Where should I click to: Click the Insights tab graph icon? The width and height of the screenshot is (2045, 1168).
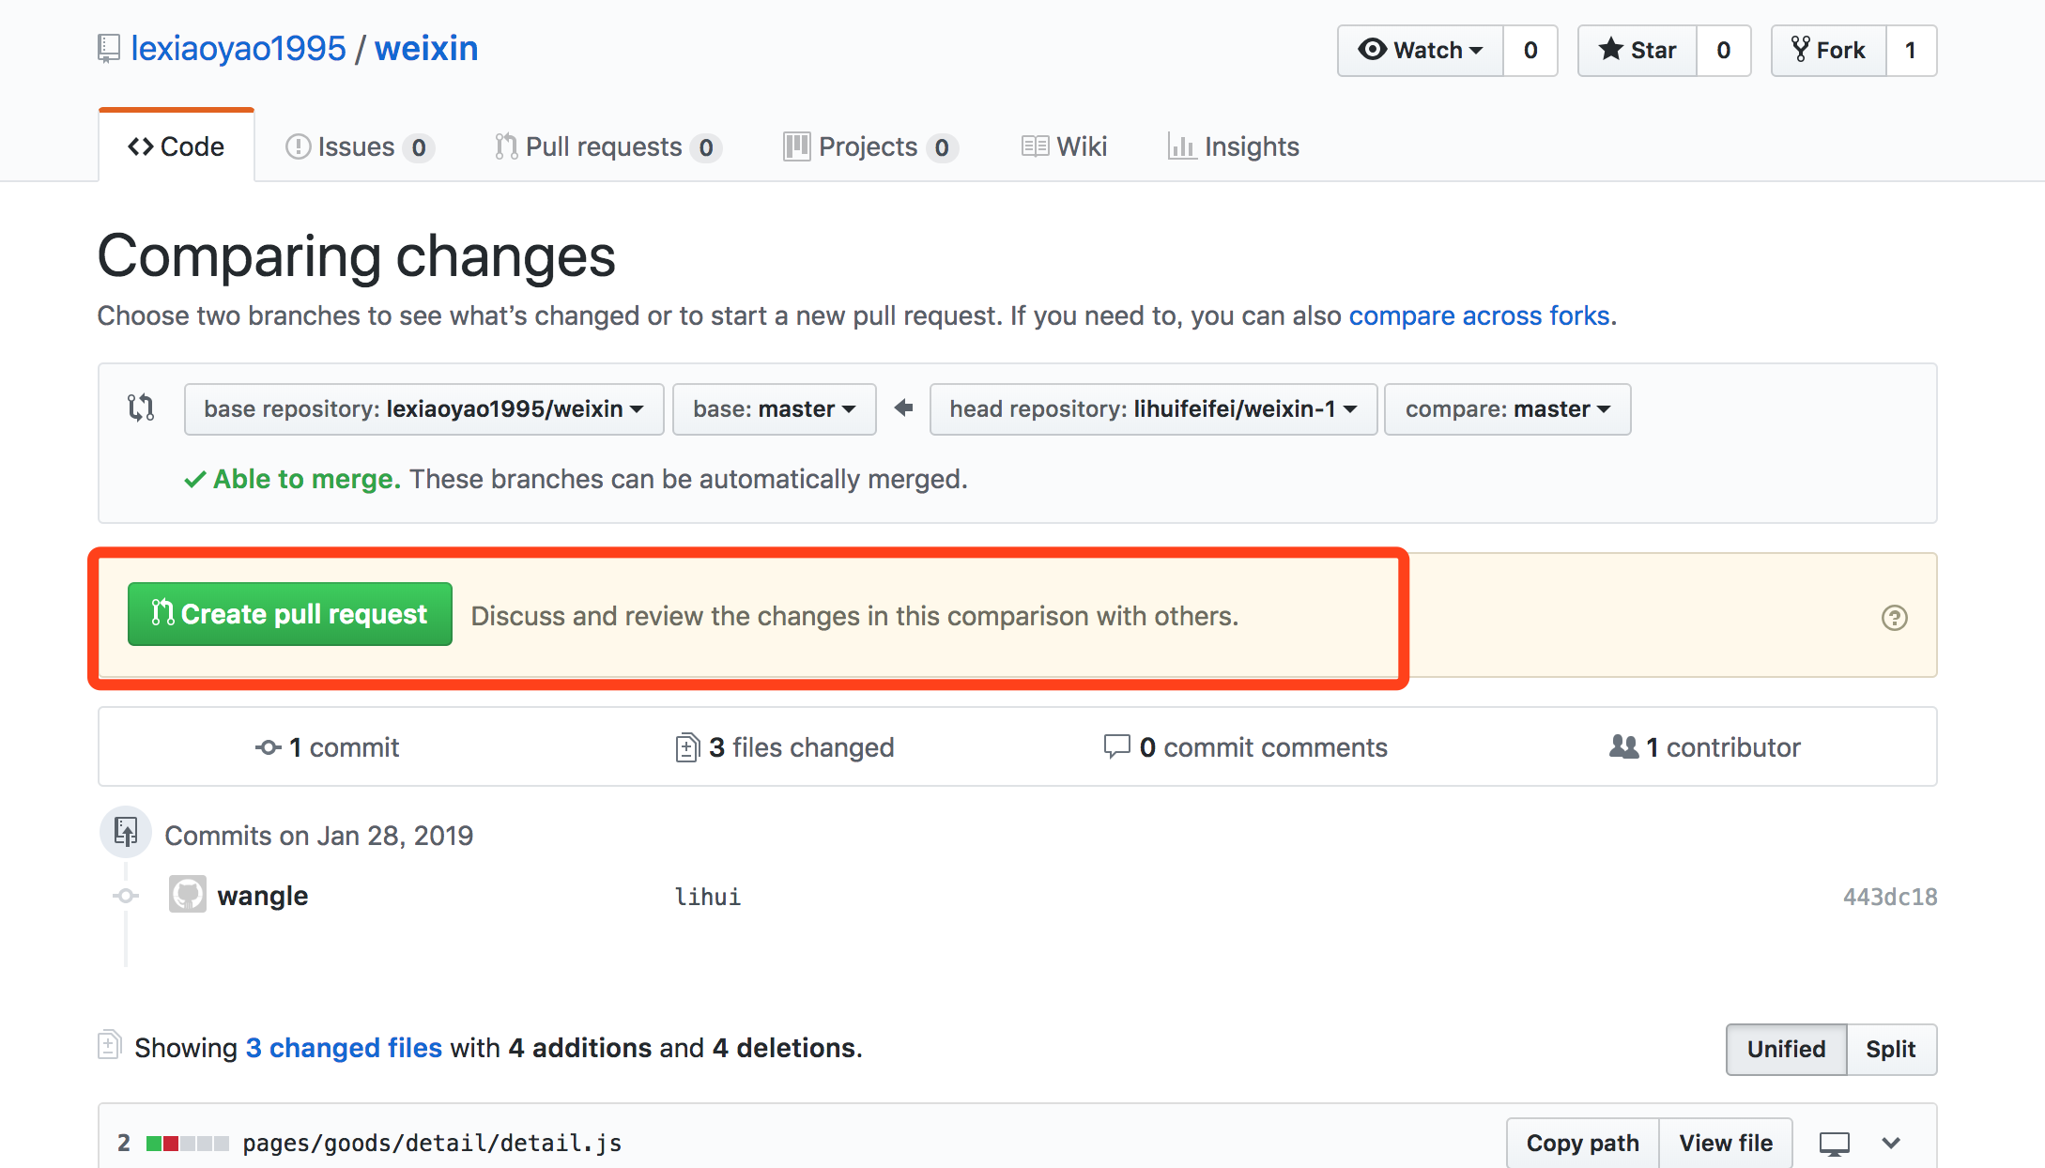point(1181,146)
